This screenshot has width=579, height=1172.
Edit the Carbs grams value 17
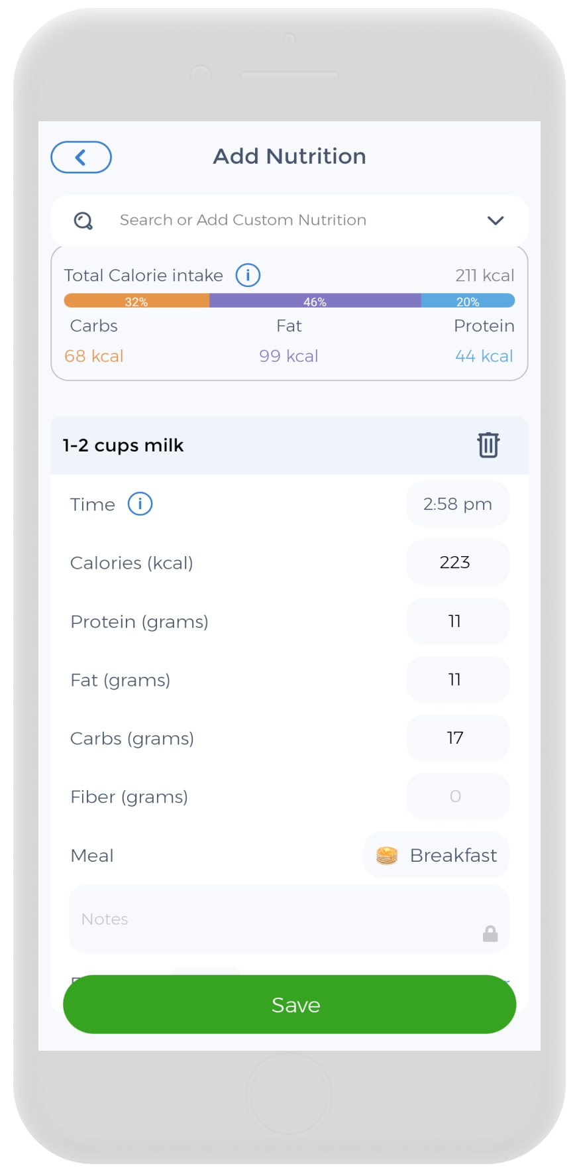(x=458, y=738)
